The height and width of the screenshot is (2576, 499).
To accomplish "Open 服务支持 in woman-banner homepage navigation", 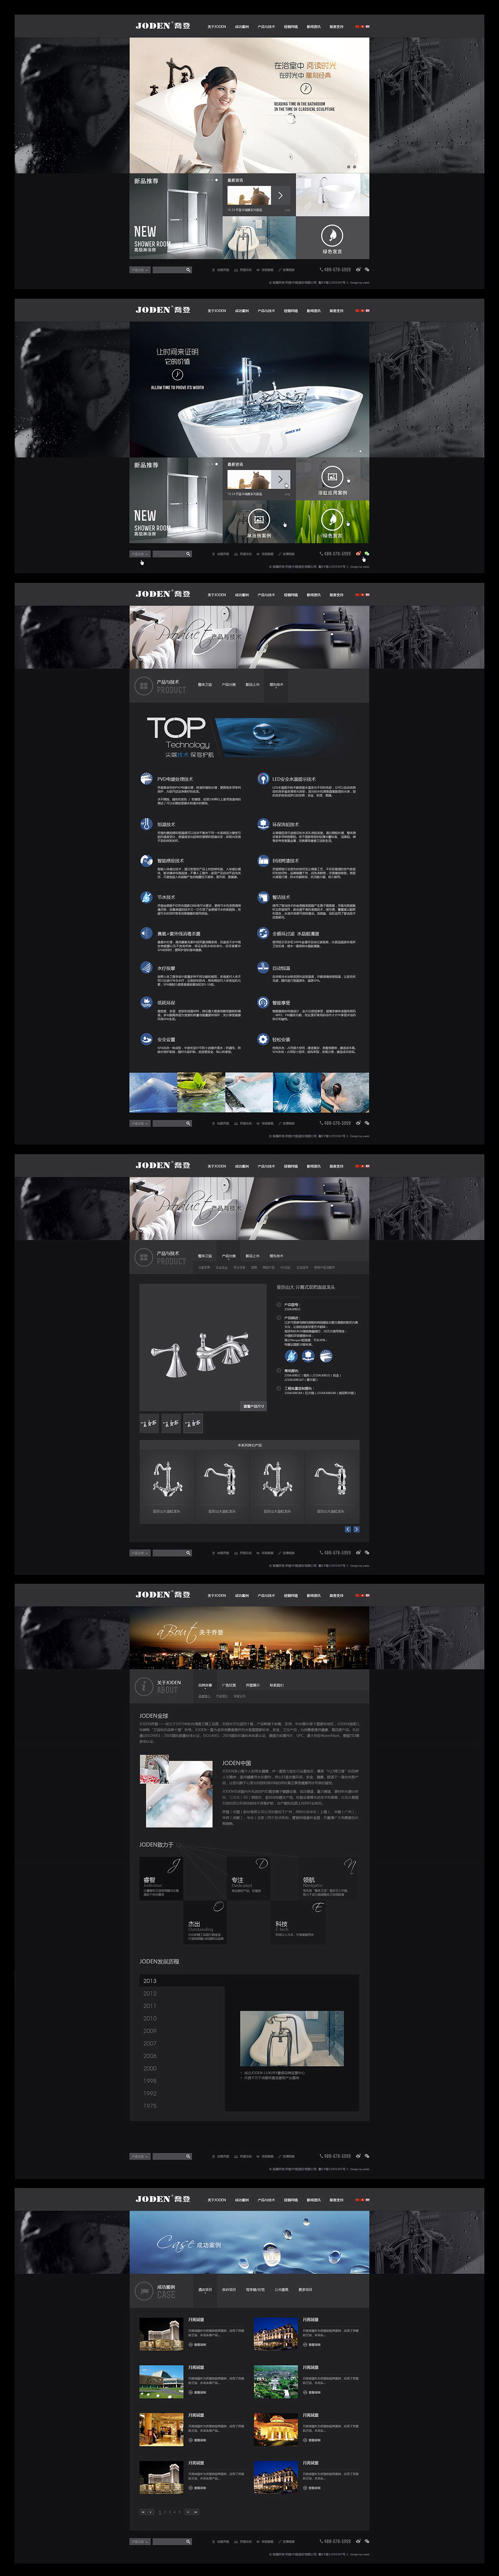I will pos(337,27).
